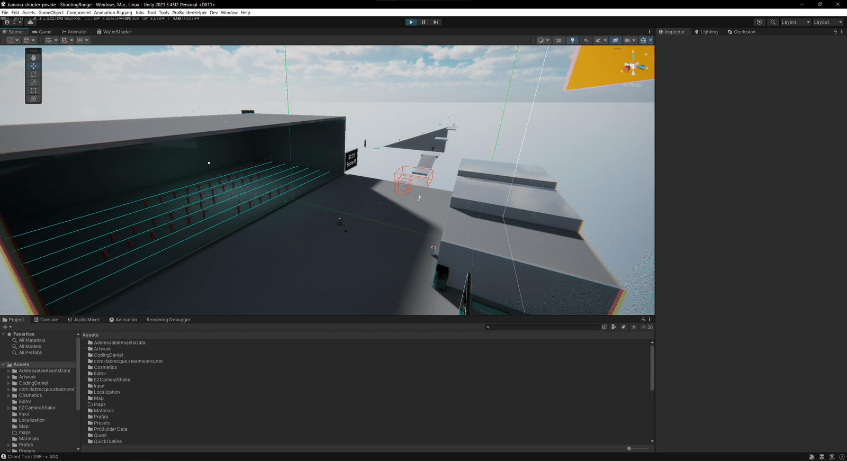The height and width of the screenshot is (461, 847).
Task: Click the Step frame button
Action: (436, 22)
